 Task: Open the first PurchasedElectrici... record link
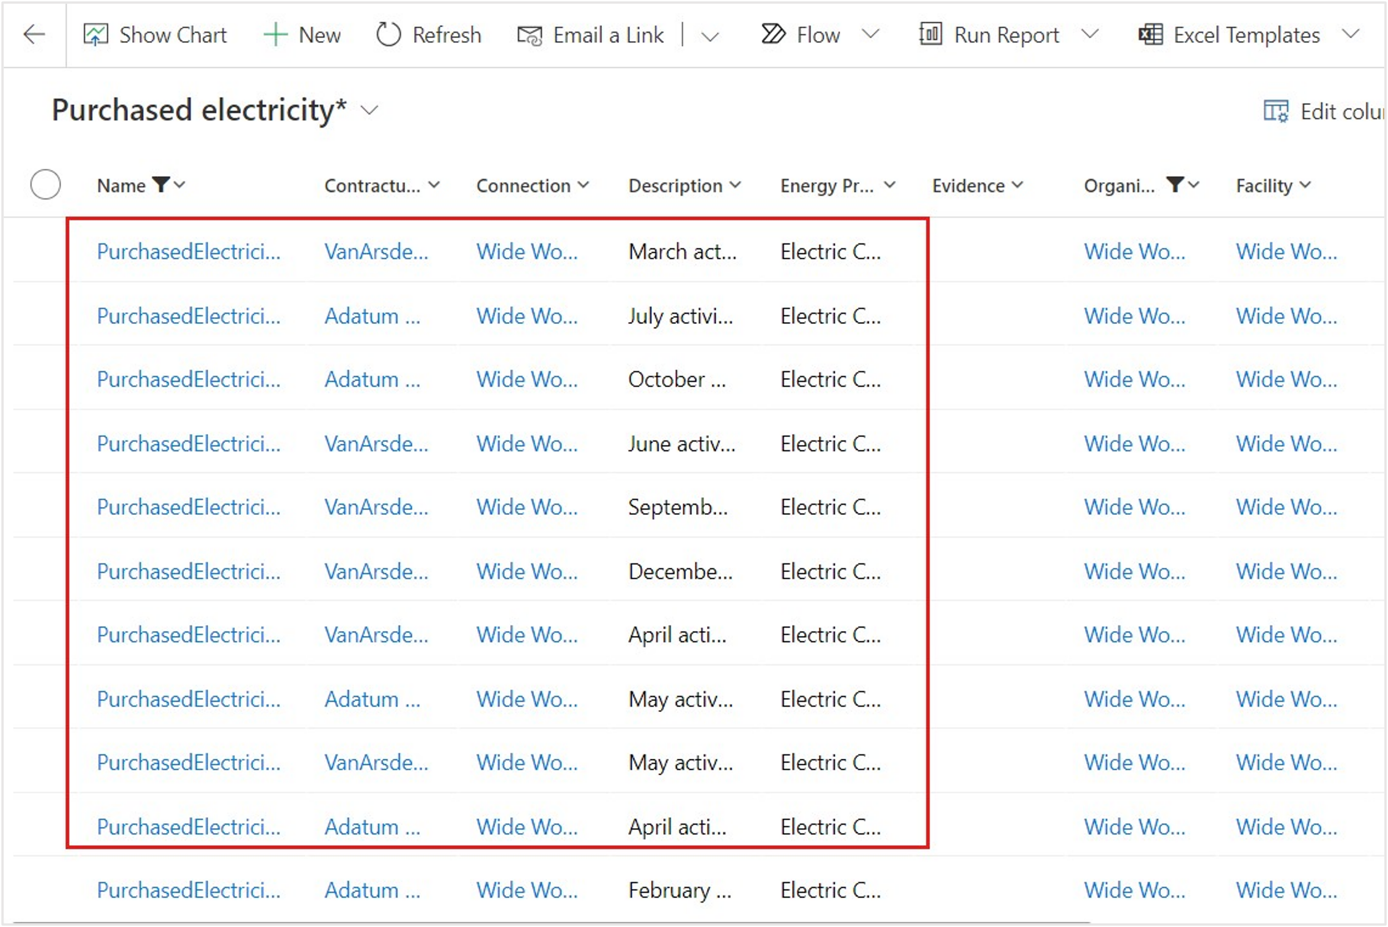(189, 252)
